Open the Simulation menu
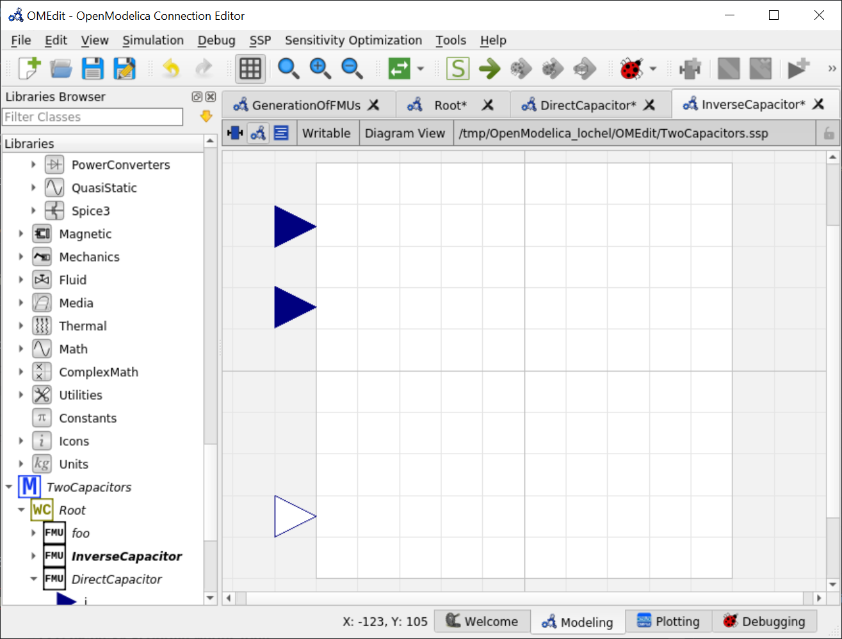This screenshot has width=842, height=639. tap(153, 40)
